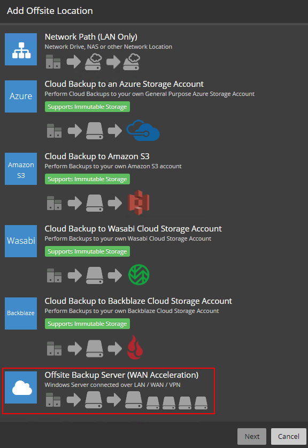This screenshot has width=308, height=448.
Task: Click Supports Immutable Storage badge under Backblaze
Action: (87, 324)
